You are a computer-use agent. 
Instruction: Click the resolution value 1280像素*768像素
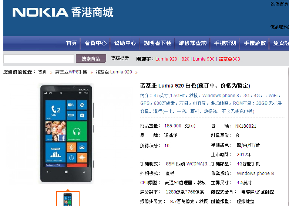[x=185, y=192]
